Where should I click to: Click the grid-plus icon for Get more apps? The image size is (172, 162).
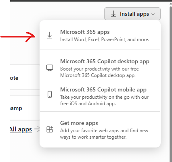50,129
